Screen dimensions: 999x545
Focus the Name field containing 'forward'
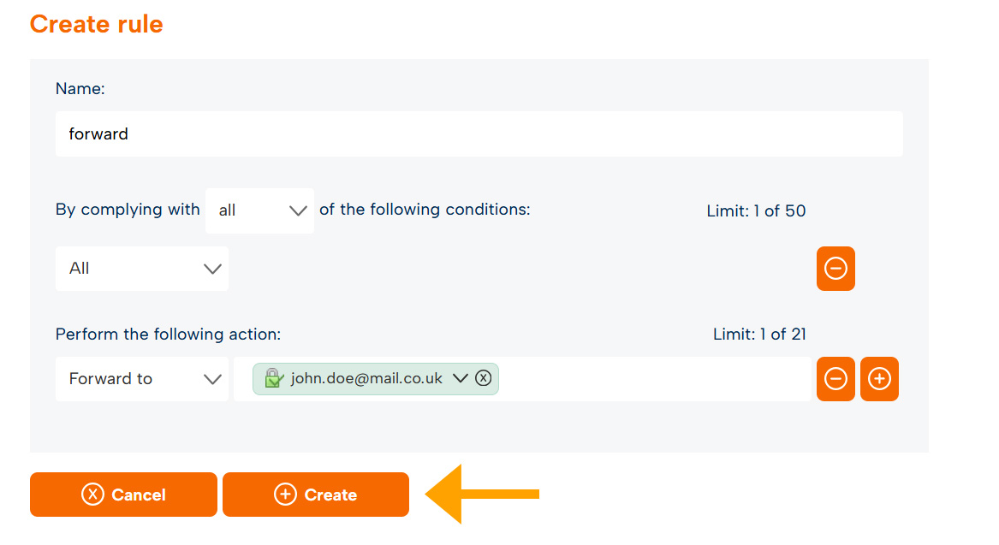point(479,134)
